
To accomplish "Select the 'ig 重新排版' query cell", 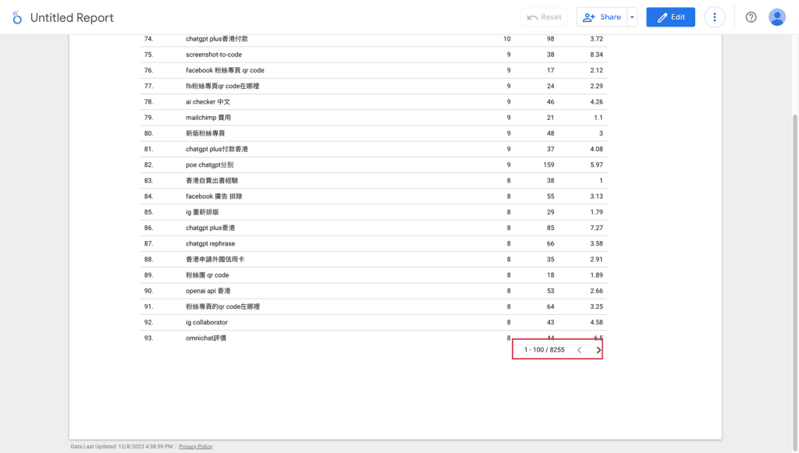I will pyautogui.click(x=202, y=212).
